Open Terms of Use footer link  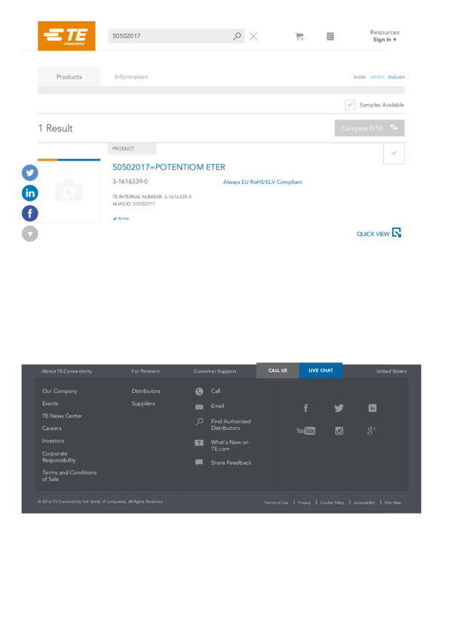click(276, 502)
